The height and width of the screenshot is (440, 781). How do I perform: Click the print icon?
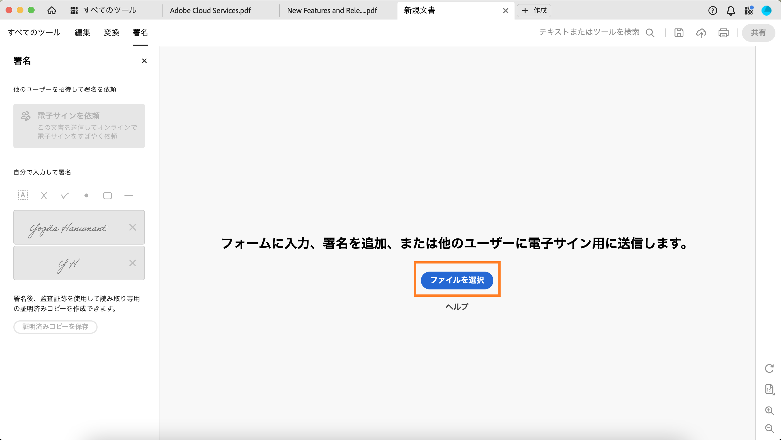pos(723,32)
